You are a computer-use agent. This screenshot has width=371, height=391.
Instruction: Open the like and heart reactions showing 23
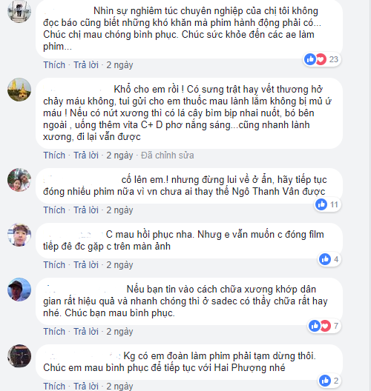pos(322,59)
